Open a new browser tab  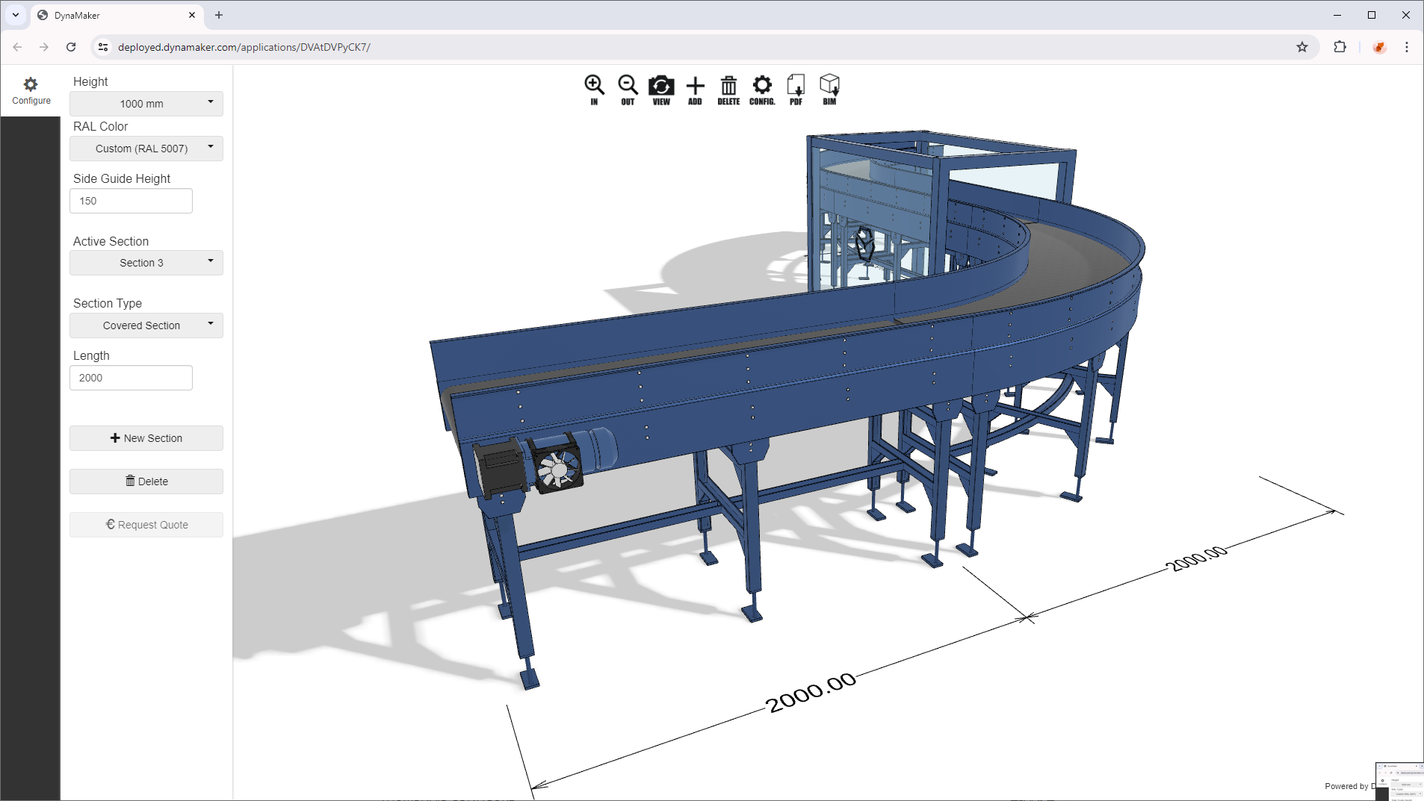tap(219, 15)
